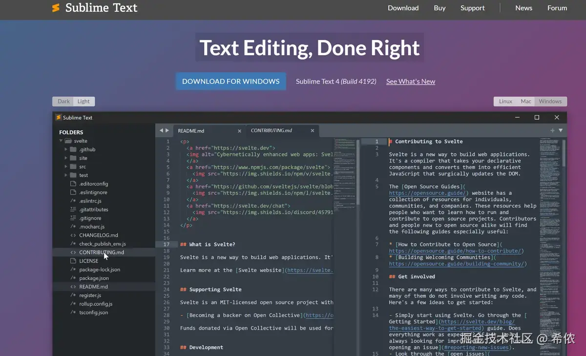Close the CONTRIBUTING.md tab

point(313,130)
